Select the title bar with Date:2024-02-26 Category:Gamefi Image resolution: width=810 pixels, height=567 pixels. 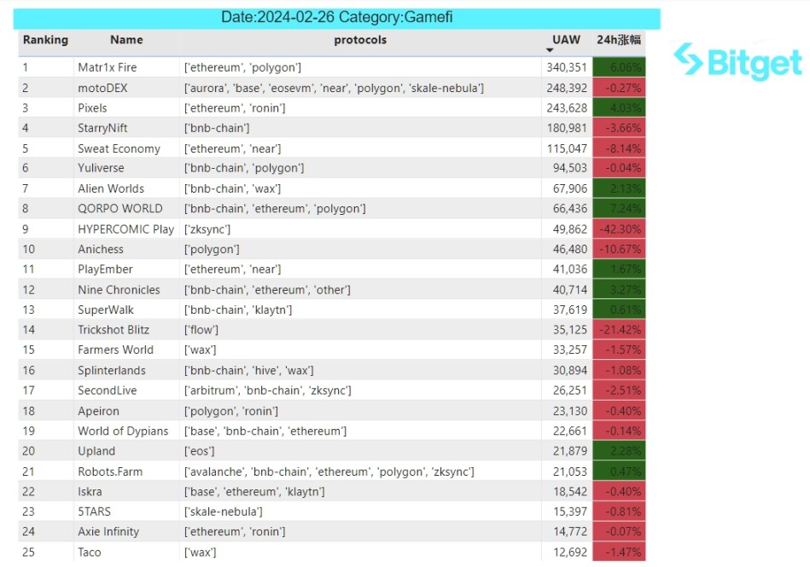tap(338, 18)
